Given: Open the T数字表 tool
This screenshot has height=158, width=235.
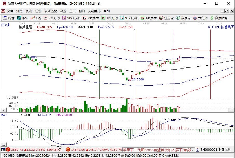Looking at the screenshot, I should coord(149,18).
